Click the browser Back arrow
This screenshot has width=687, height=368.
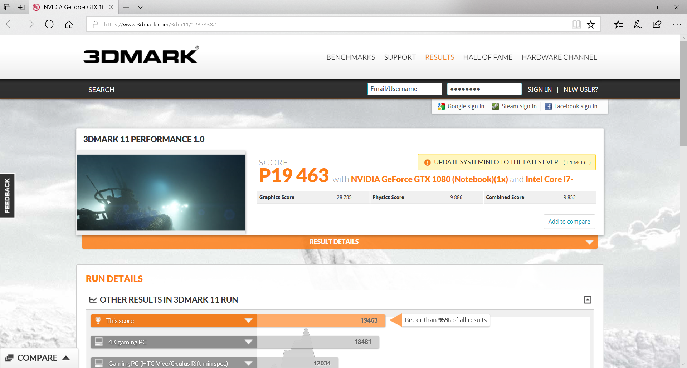pos(10,24)
